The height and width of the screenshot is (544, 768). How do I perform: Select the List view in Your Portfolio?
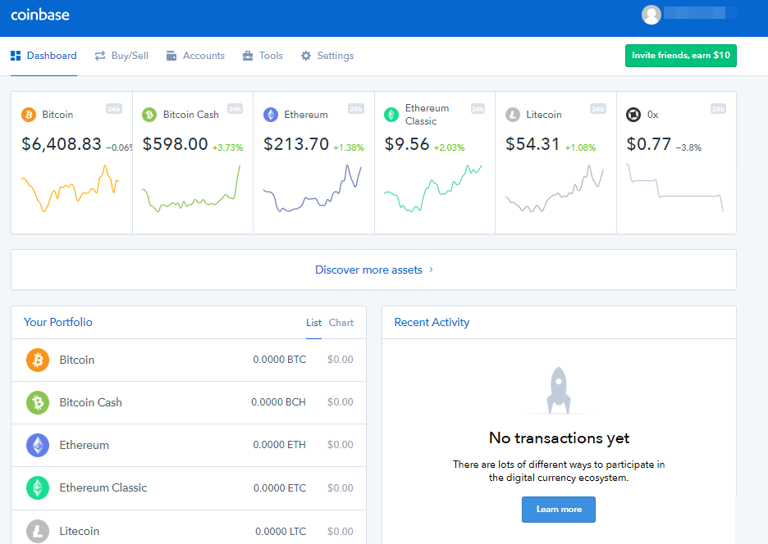[314, 323]
